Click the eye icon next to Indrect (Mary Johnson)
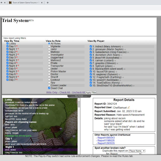The image size is (161, 161). 123,47
